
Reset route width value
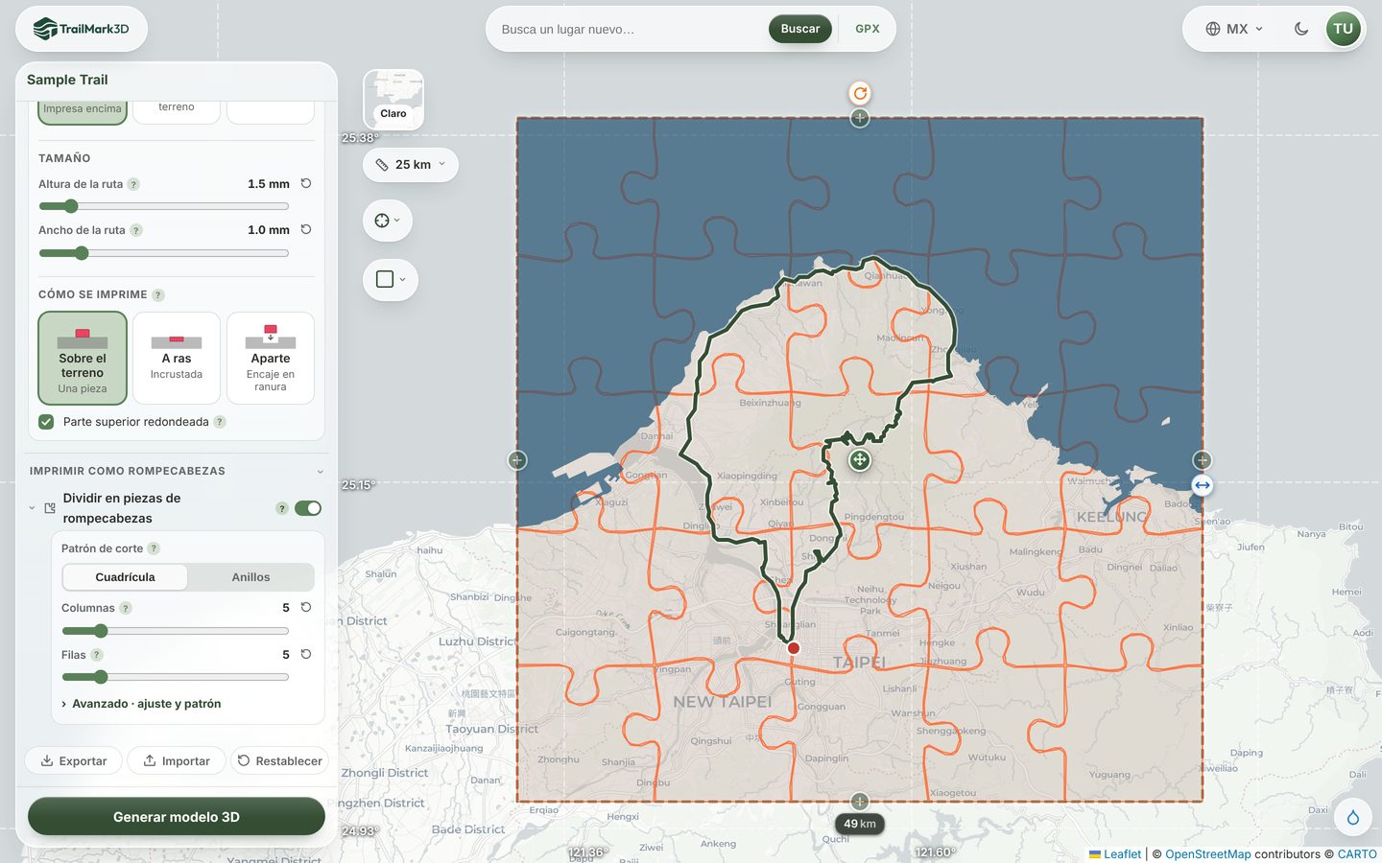point(306,229)
